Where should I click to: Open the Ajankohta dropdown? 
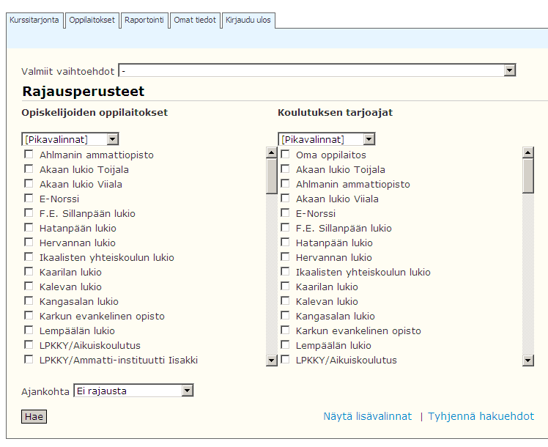coord(133,391)
